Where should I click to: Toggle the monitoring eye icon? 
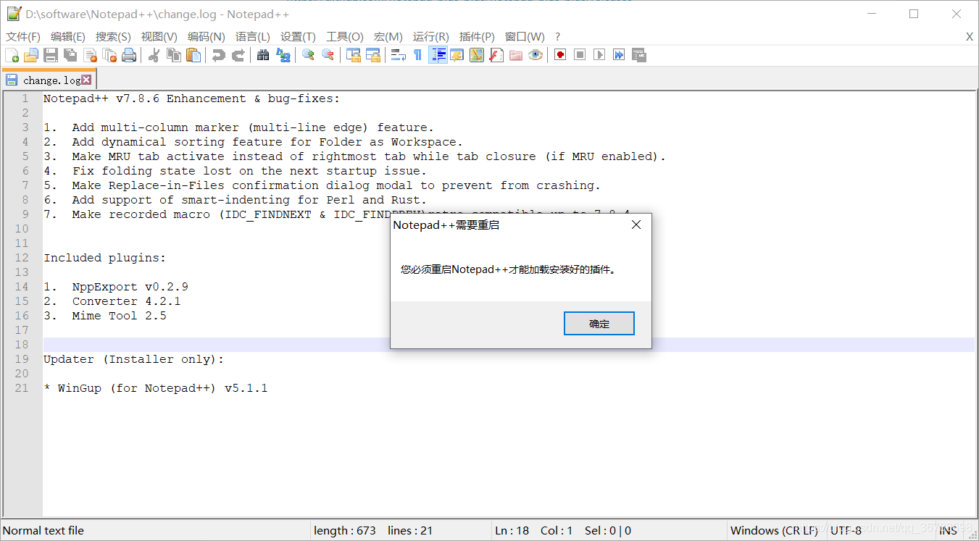(535, 55)
